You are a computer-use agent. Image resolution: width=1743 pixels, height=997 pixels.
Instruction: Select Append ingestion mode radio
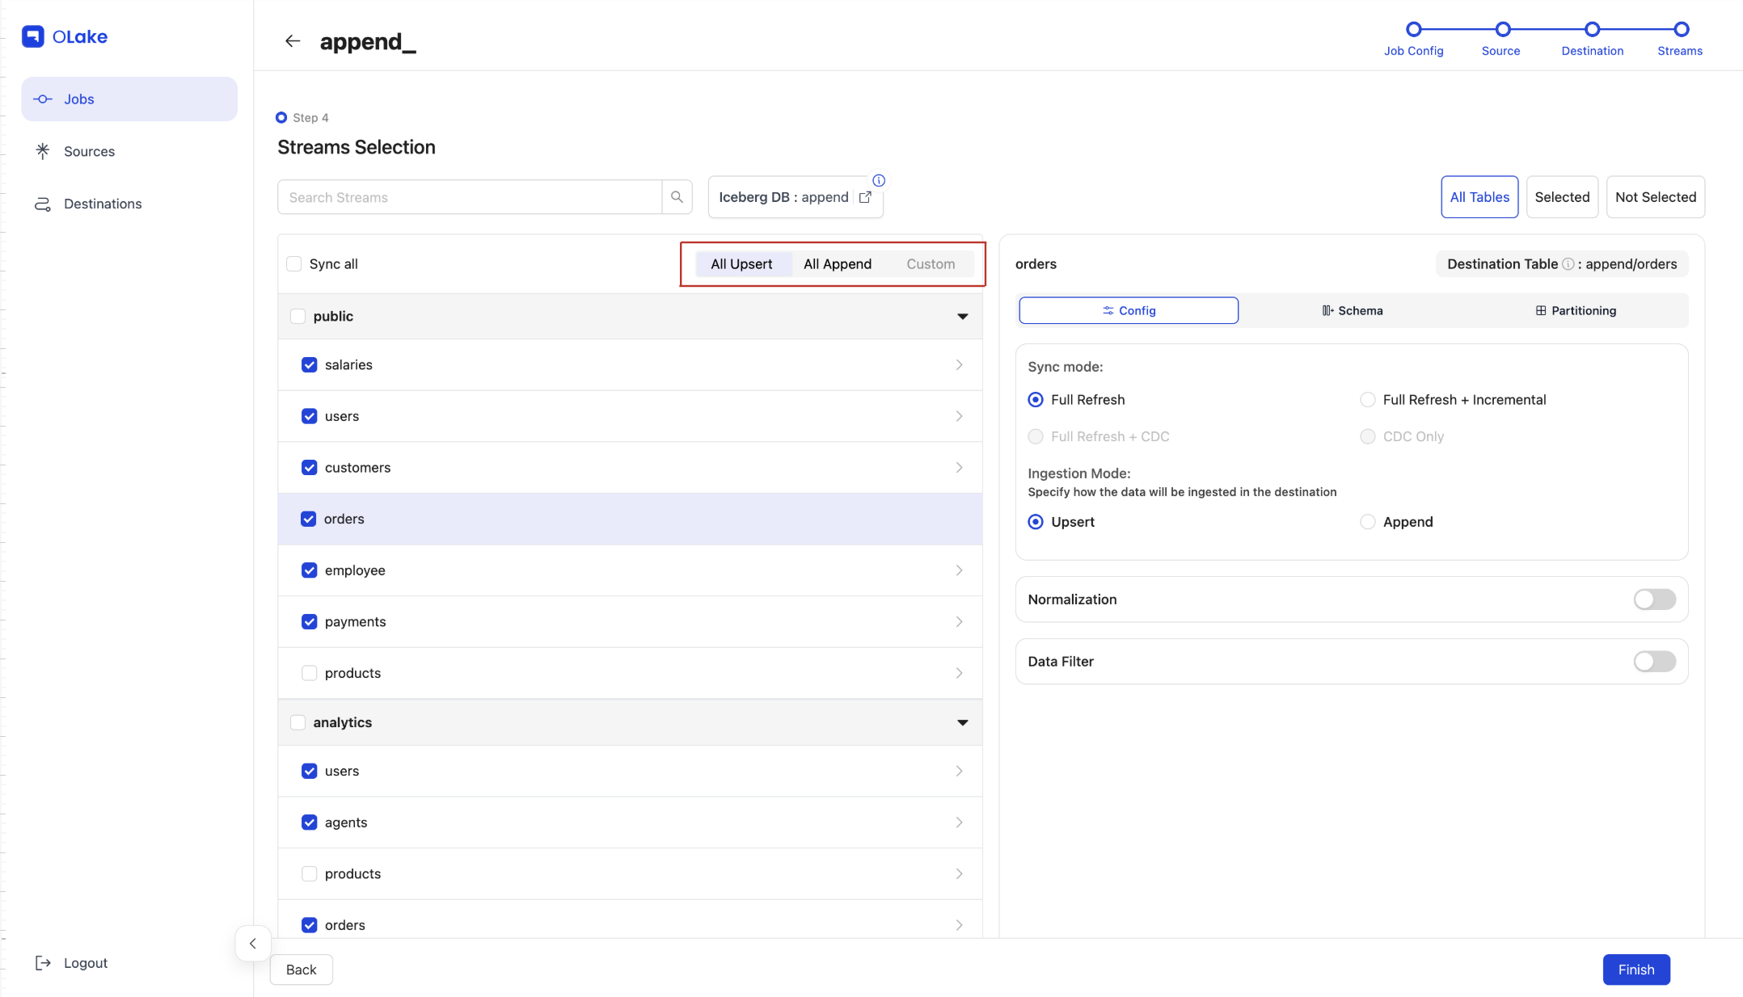coord(1368,522)
